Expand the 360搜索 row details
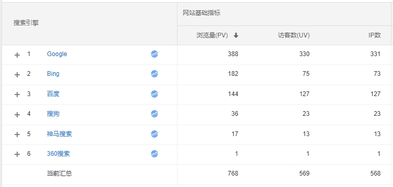This screenshot has width=393, height=187. point(17,154)
